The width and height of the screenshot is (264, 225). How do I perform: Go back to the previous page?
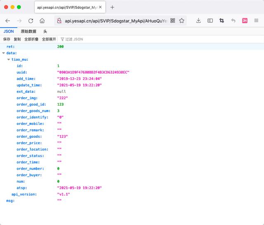(x=8, y=21)
